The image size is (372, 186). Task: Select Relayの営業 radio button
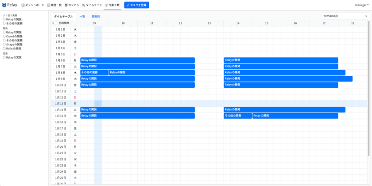pyautogui.click(x=4, y=57)
